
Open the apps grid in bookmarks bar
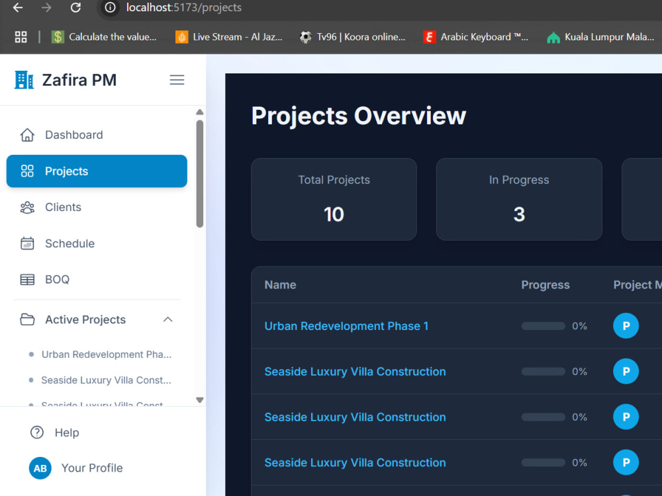click(21, 37)
